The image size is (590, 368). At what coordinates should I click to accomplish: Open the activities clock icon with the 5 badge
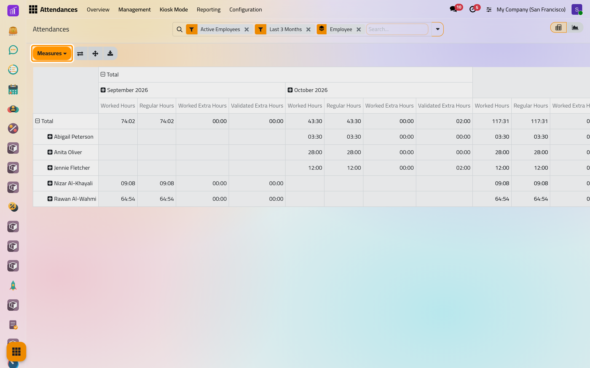tap(473, 10)
